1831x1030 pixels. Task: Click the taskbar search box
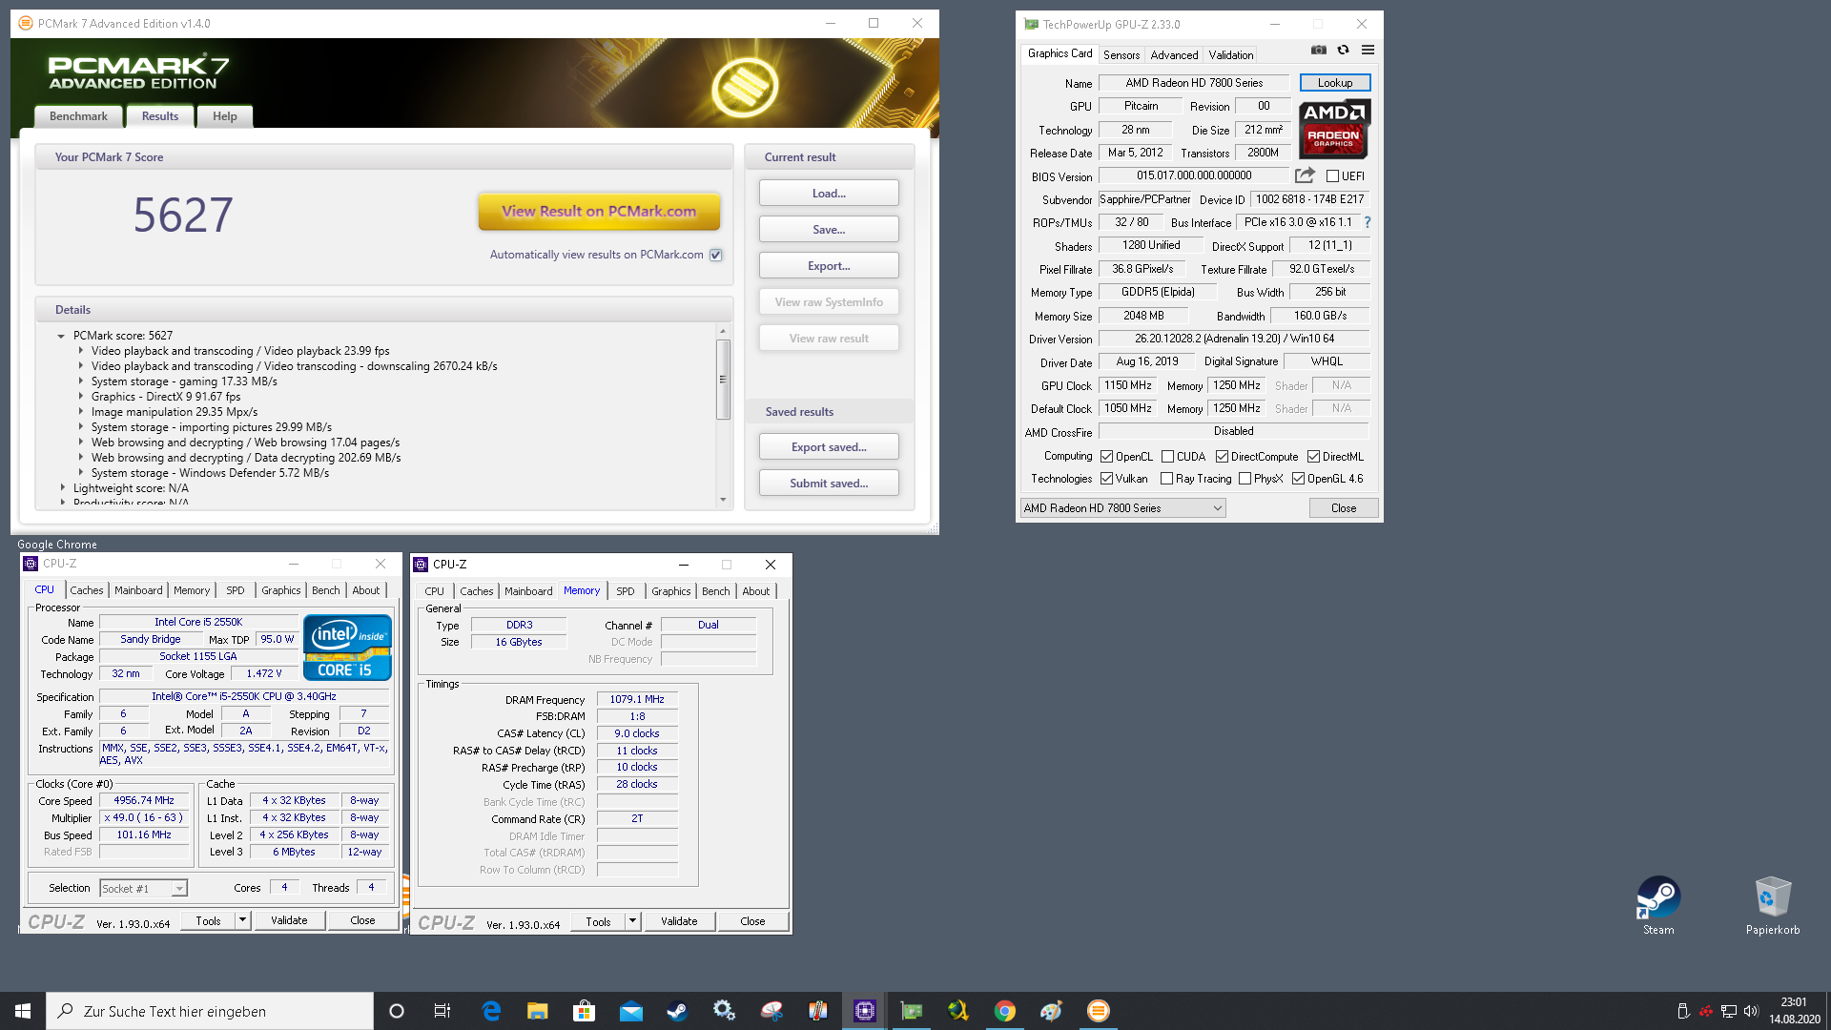pos(210,1011)
